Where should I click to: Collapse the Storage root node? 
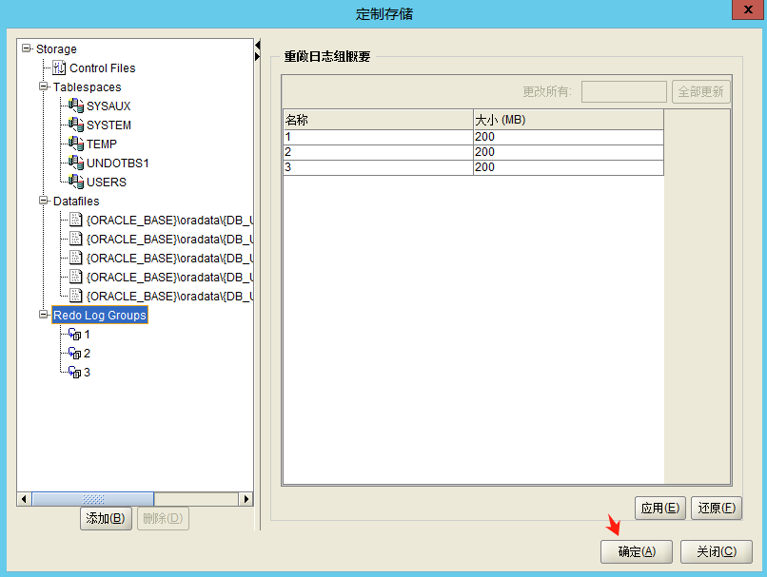point(27,48)
